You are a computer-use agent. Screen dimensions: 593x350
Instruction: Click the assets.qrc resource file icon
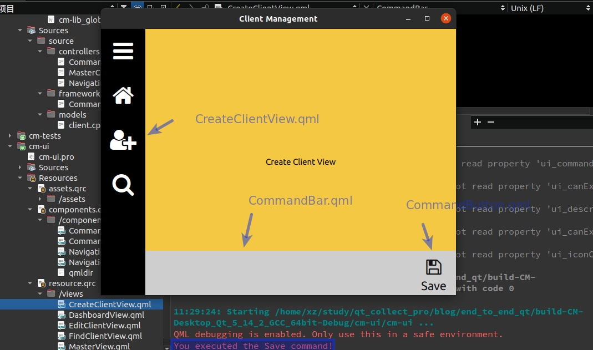coord(42,188)
